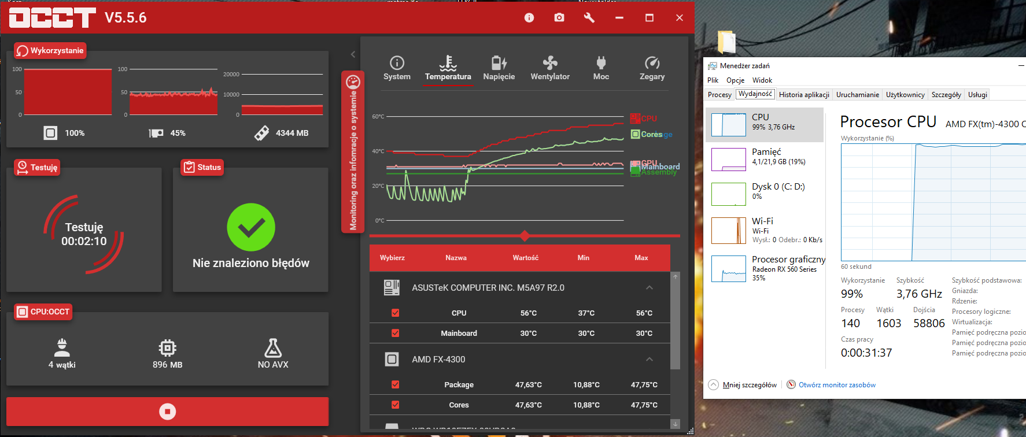Click the CPU icon next to AMD FX-4300
This screenshot has height=437, width=1026.
click(x=392, y=359)
